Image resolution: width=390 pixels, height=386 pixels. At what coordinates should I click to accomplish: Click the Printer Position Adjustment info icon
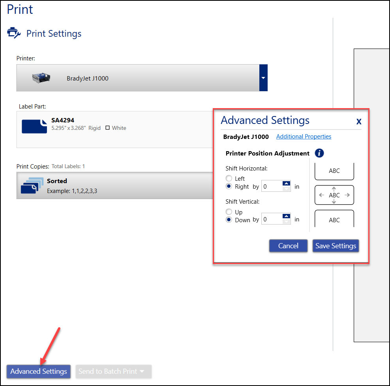point(319,153)
